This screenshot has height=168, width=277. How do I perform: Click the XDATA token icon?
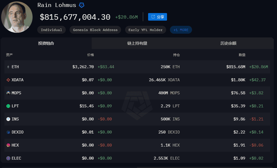[x=8, y=80]
